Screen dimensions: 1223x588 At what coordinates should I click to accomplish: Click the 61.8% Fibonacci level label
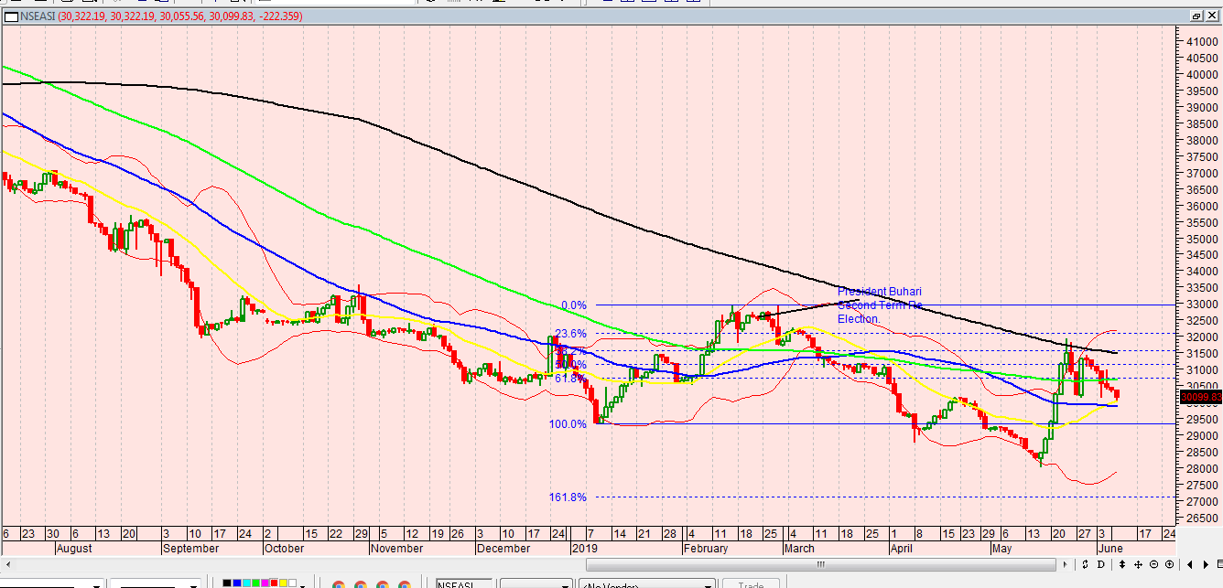point(570,378)
